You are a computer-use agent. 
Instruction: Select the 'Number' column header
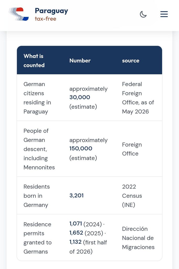tap(80, 61)
